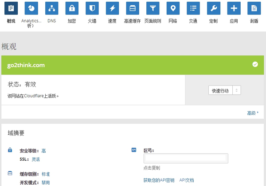
Task: Open the Analytics pie chart icon
Action: click(x=31, y=8)
